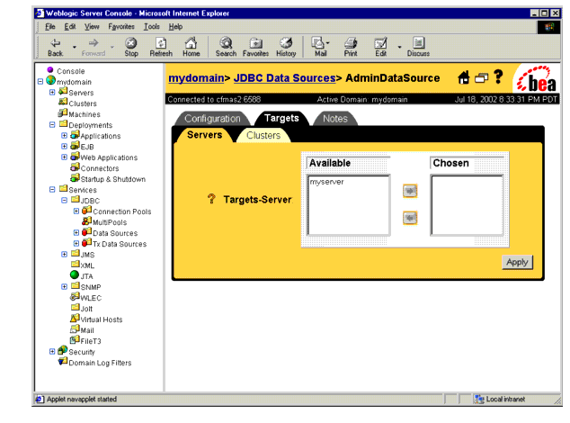
Task: Follow the mydomain breadcrumb link
Action: 196,78
